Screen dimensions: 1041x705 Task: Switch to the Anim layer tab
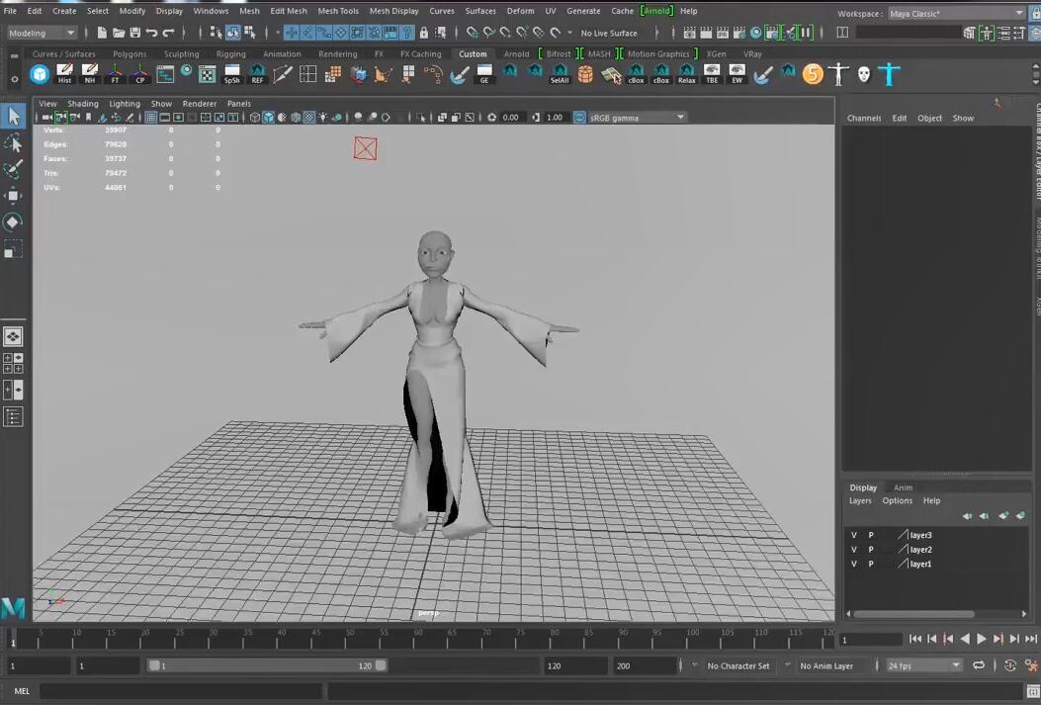[x=903, y=487]
